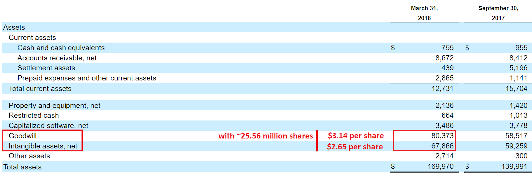The image size is (532, 175).
Task: Select the 'Restricted cash' label
Action: (x=34, y=115)
